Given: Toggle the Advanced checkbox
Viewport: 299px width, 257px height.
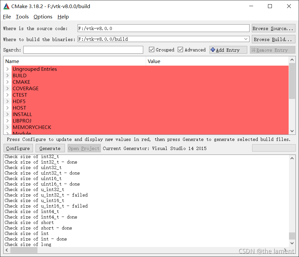Looking at the screenshot, I should pyautogui.click(x=180, y=49).
